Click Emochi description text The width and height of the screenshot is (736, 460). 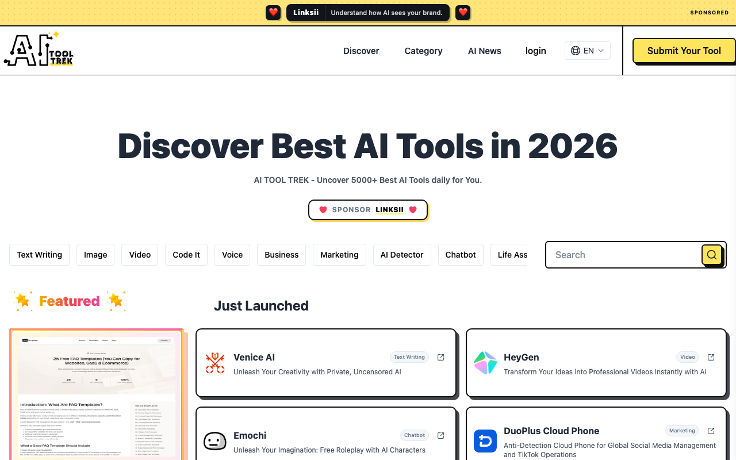click(329, 450)
